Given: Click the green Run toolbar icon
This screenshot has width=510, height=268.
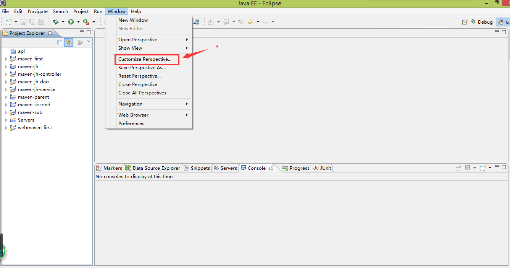Looking at the screenshot, I should pyautogui.click(x=71, y=22).
